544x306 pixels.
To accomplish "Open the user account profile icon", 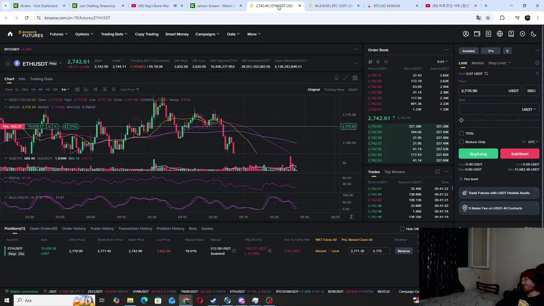I will [x=466, y=34].
